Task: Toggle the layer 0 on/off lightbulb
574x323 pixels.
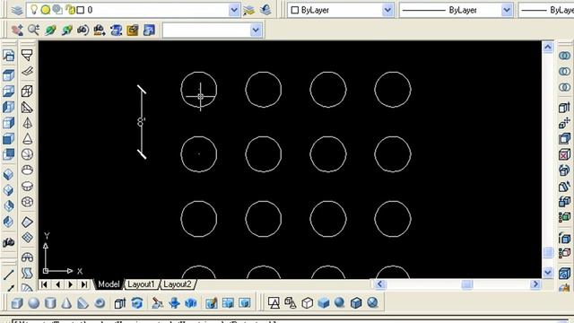Action: (x=34, y=10)
